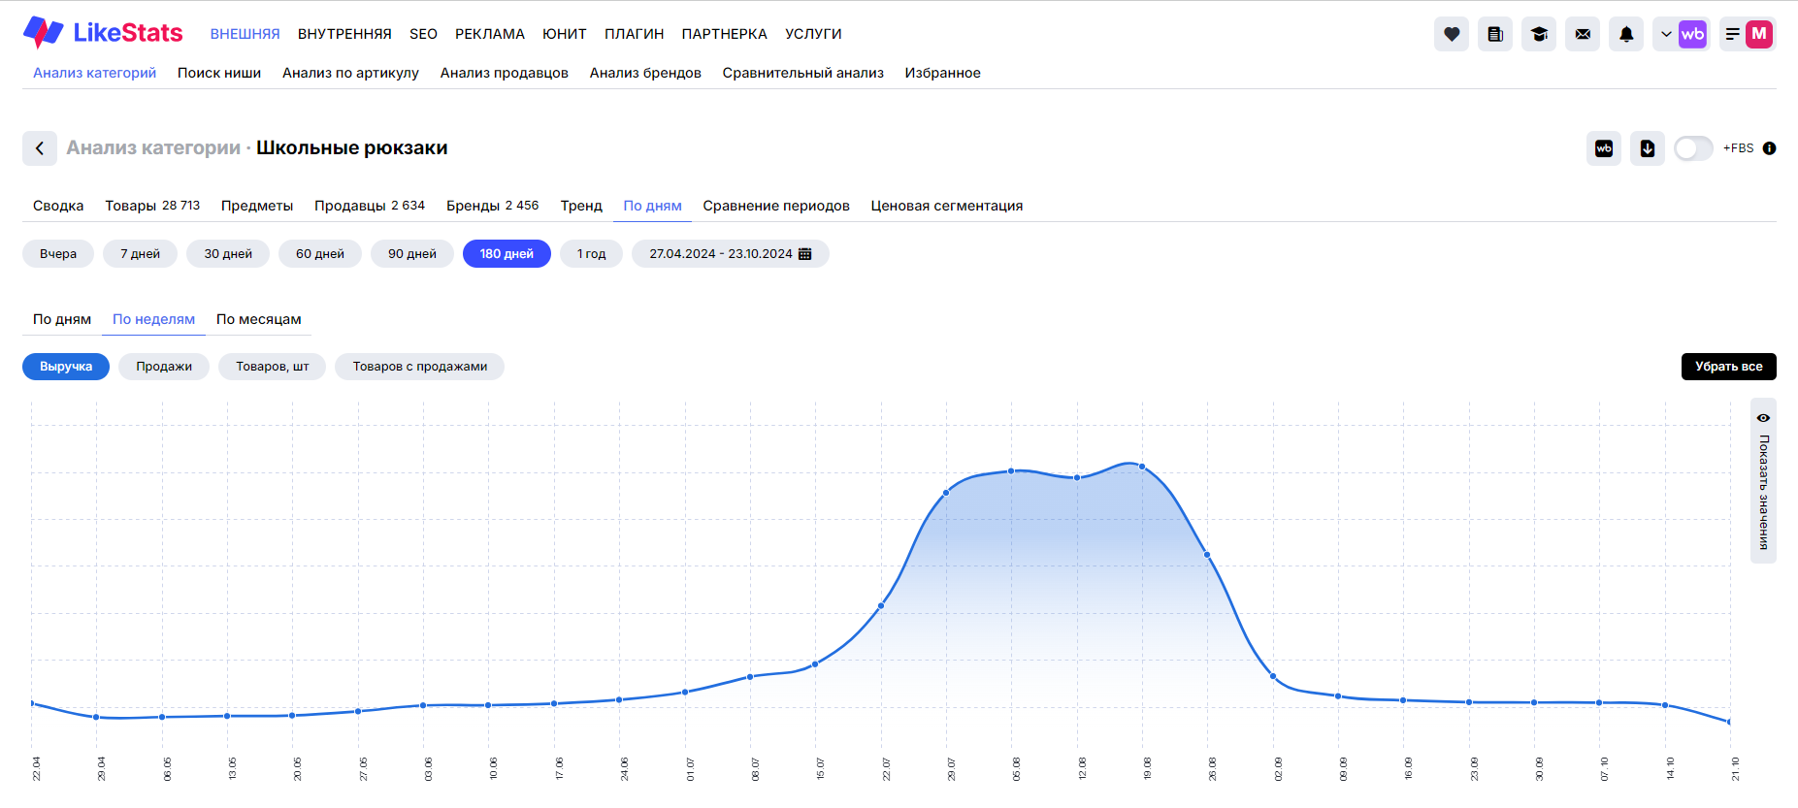This screenshot has height=808, width=1798.
Task: Switch to Сводка tab
Action: (58, 206)
